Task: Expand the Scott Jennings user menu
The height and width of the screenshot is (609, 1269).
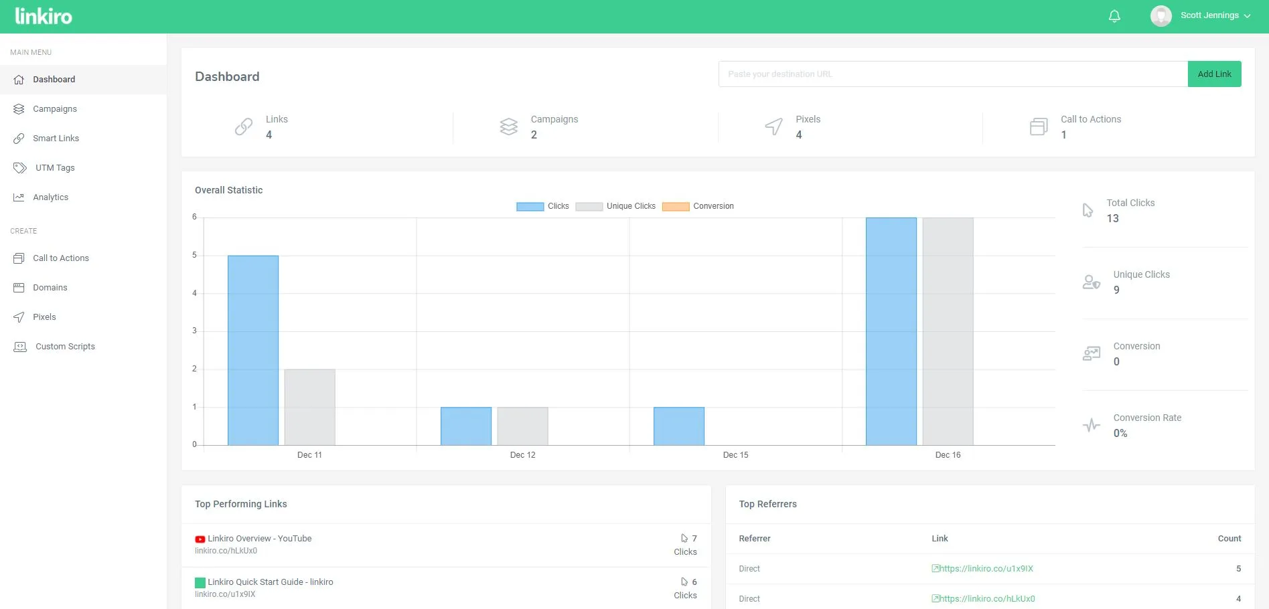Action: (1215, 15)
